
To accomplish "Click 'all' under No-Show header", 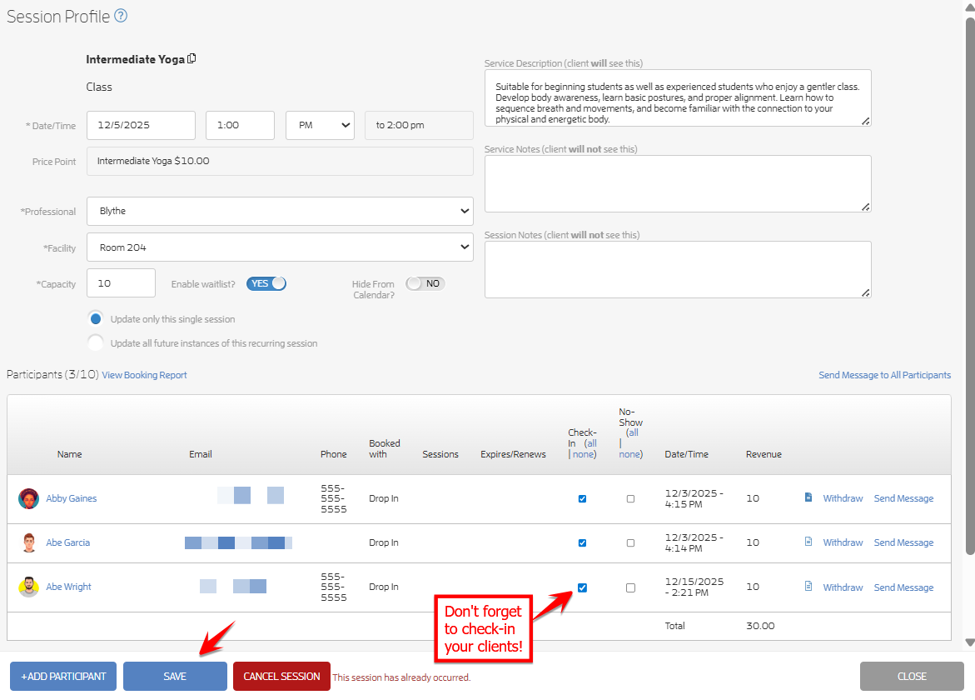I will coord(633,433).
